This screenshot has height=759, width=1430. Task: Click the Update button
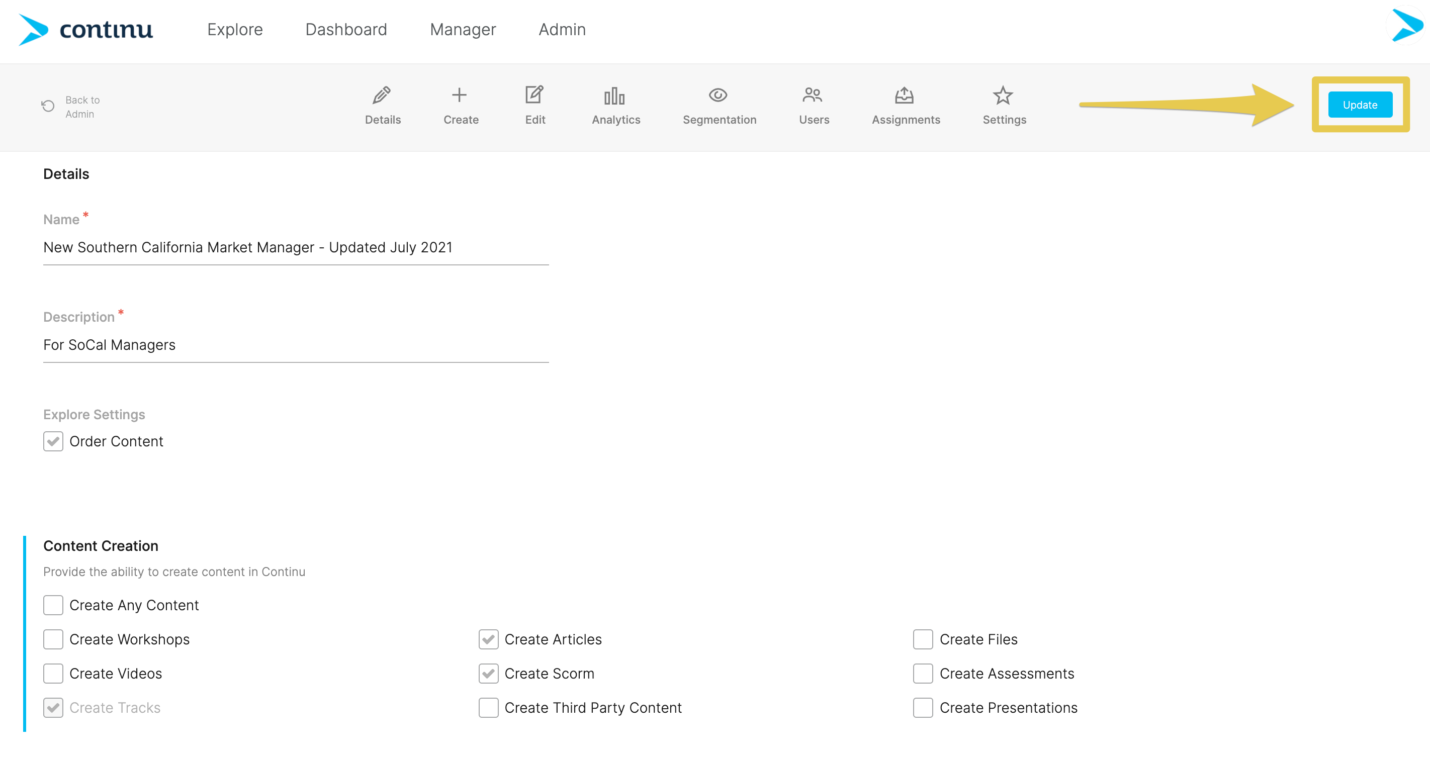pos(1360,105)
